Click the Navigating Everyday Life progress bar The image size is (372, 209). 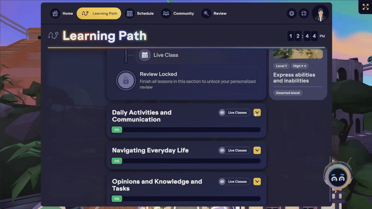(x=186, y=161)
